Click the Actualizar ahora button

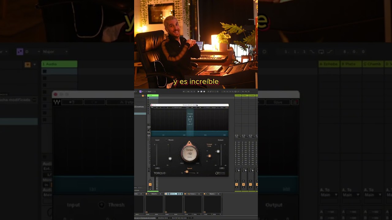163,218
